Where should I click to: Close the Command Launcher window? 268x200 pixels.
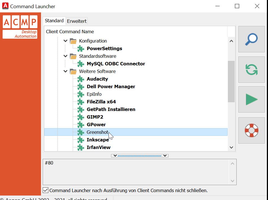(257, 6)
